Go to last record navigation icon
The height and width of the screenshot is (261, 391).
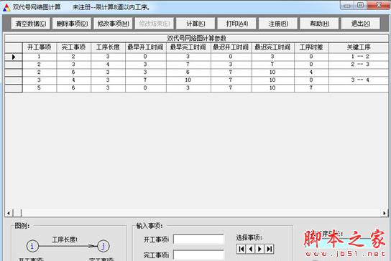pyautogui.click(x=270, y=249)
